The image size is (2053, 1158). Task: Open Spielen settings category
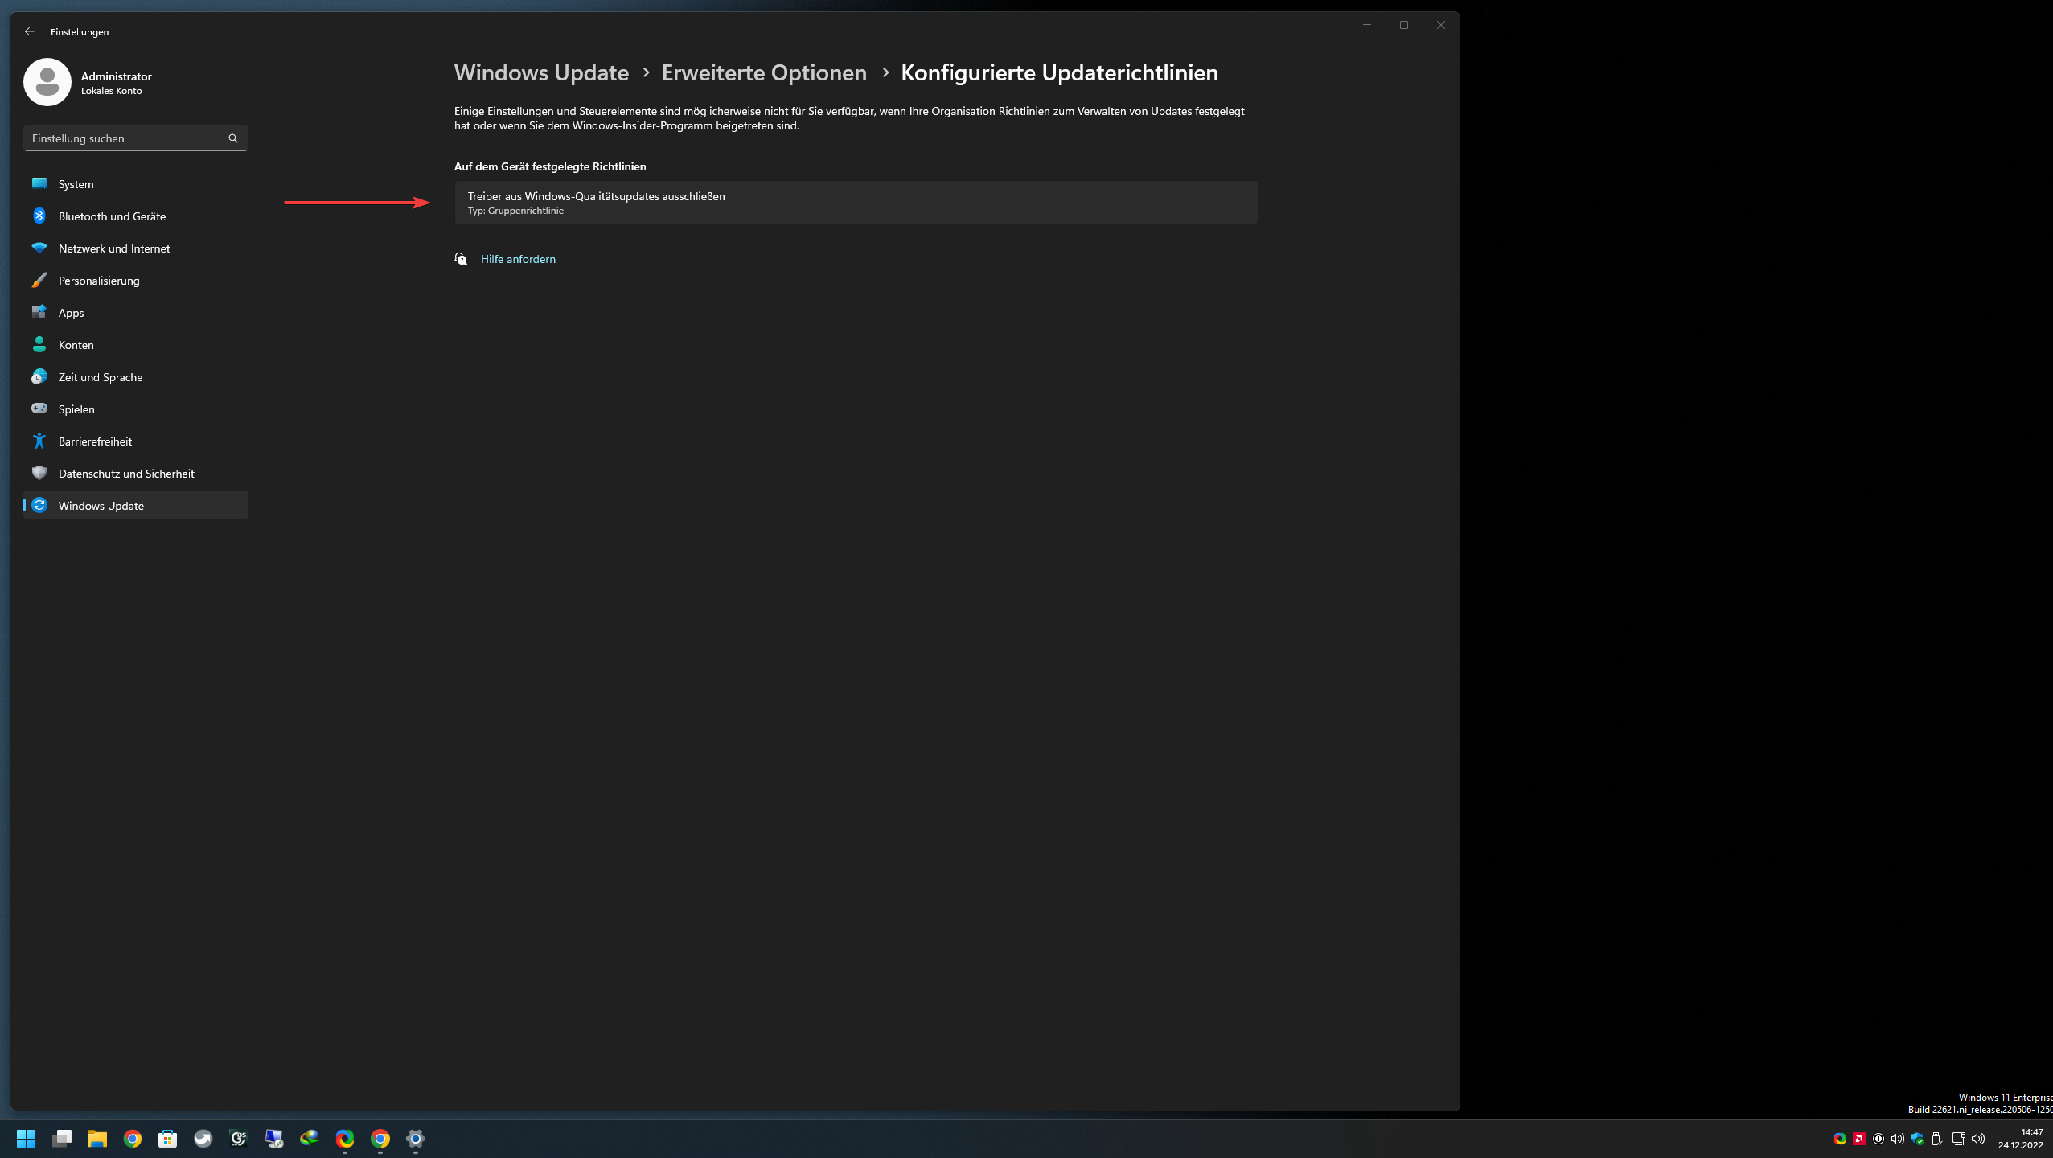click(x=76, y=409)
